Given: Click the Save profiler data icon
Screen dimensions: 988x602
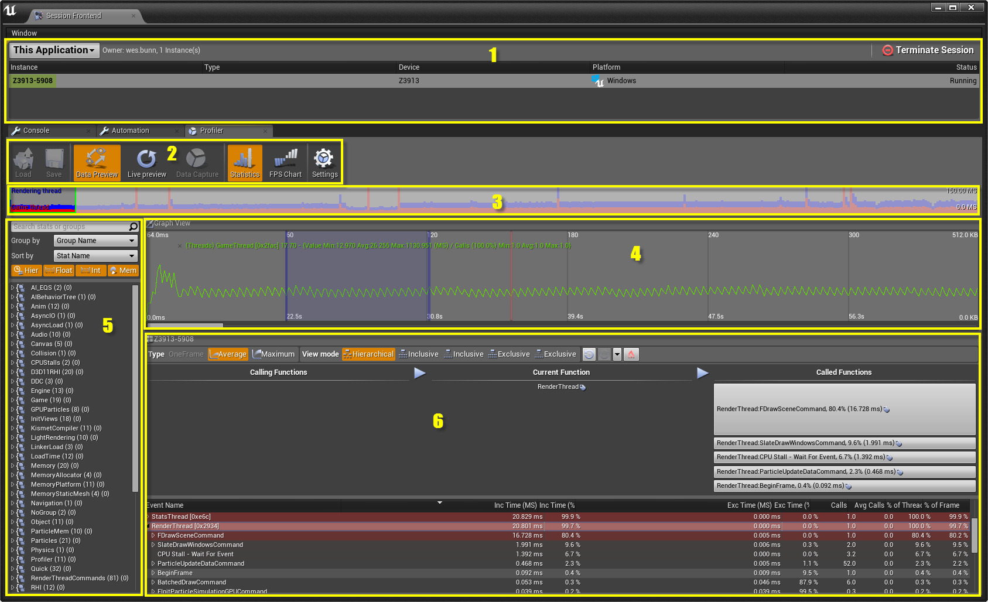Looking at the screenshot, I should (54, 162).
